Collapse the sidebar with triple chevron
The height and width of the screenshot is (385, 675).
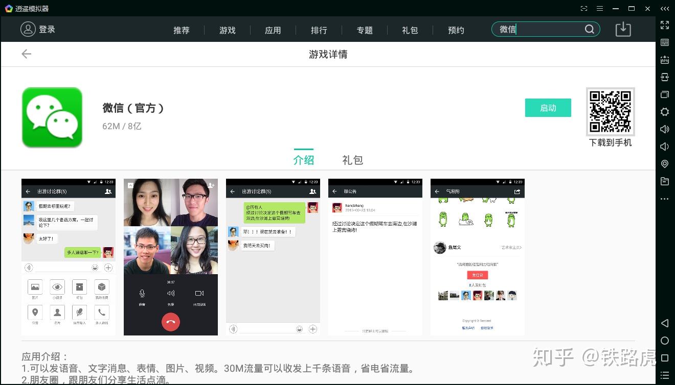coord(665,9)
